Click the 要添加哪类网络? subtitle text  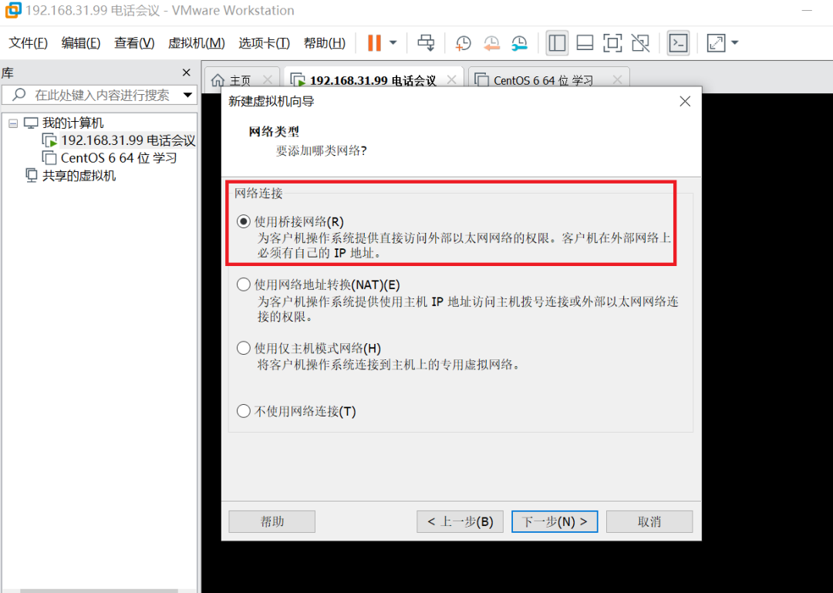pos(322,151)
